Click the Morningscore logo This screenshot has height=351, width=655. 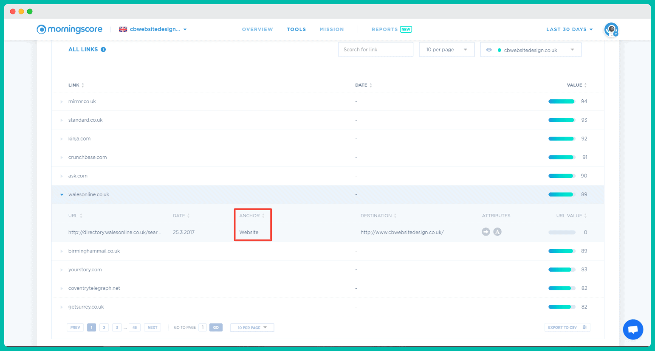coord(69,29)
